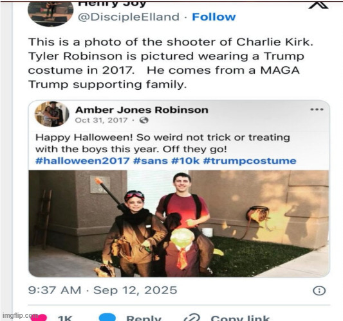The width and height of the screenshot is (343, 321).
Task: Open the #sans hashtag
Action: click(x=151, y=161)
